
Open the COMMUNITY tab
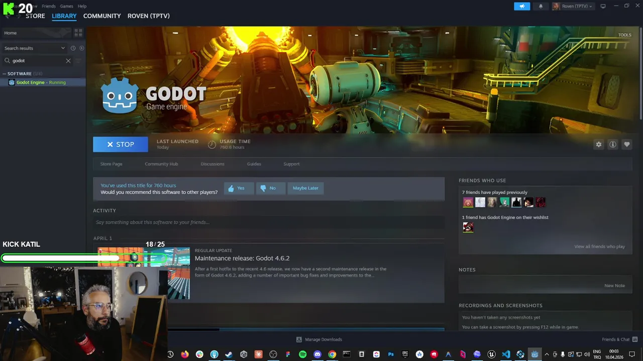coord(102,16)
